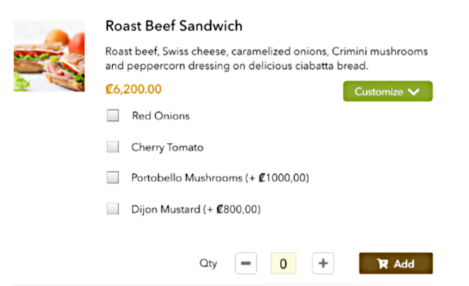Add the Roast Beef Sandwich to cart

396,263
